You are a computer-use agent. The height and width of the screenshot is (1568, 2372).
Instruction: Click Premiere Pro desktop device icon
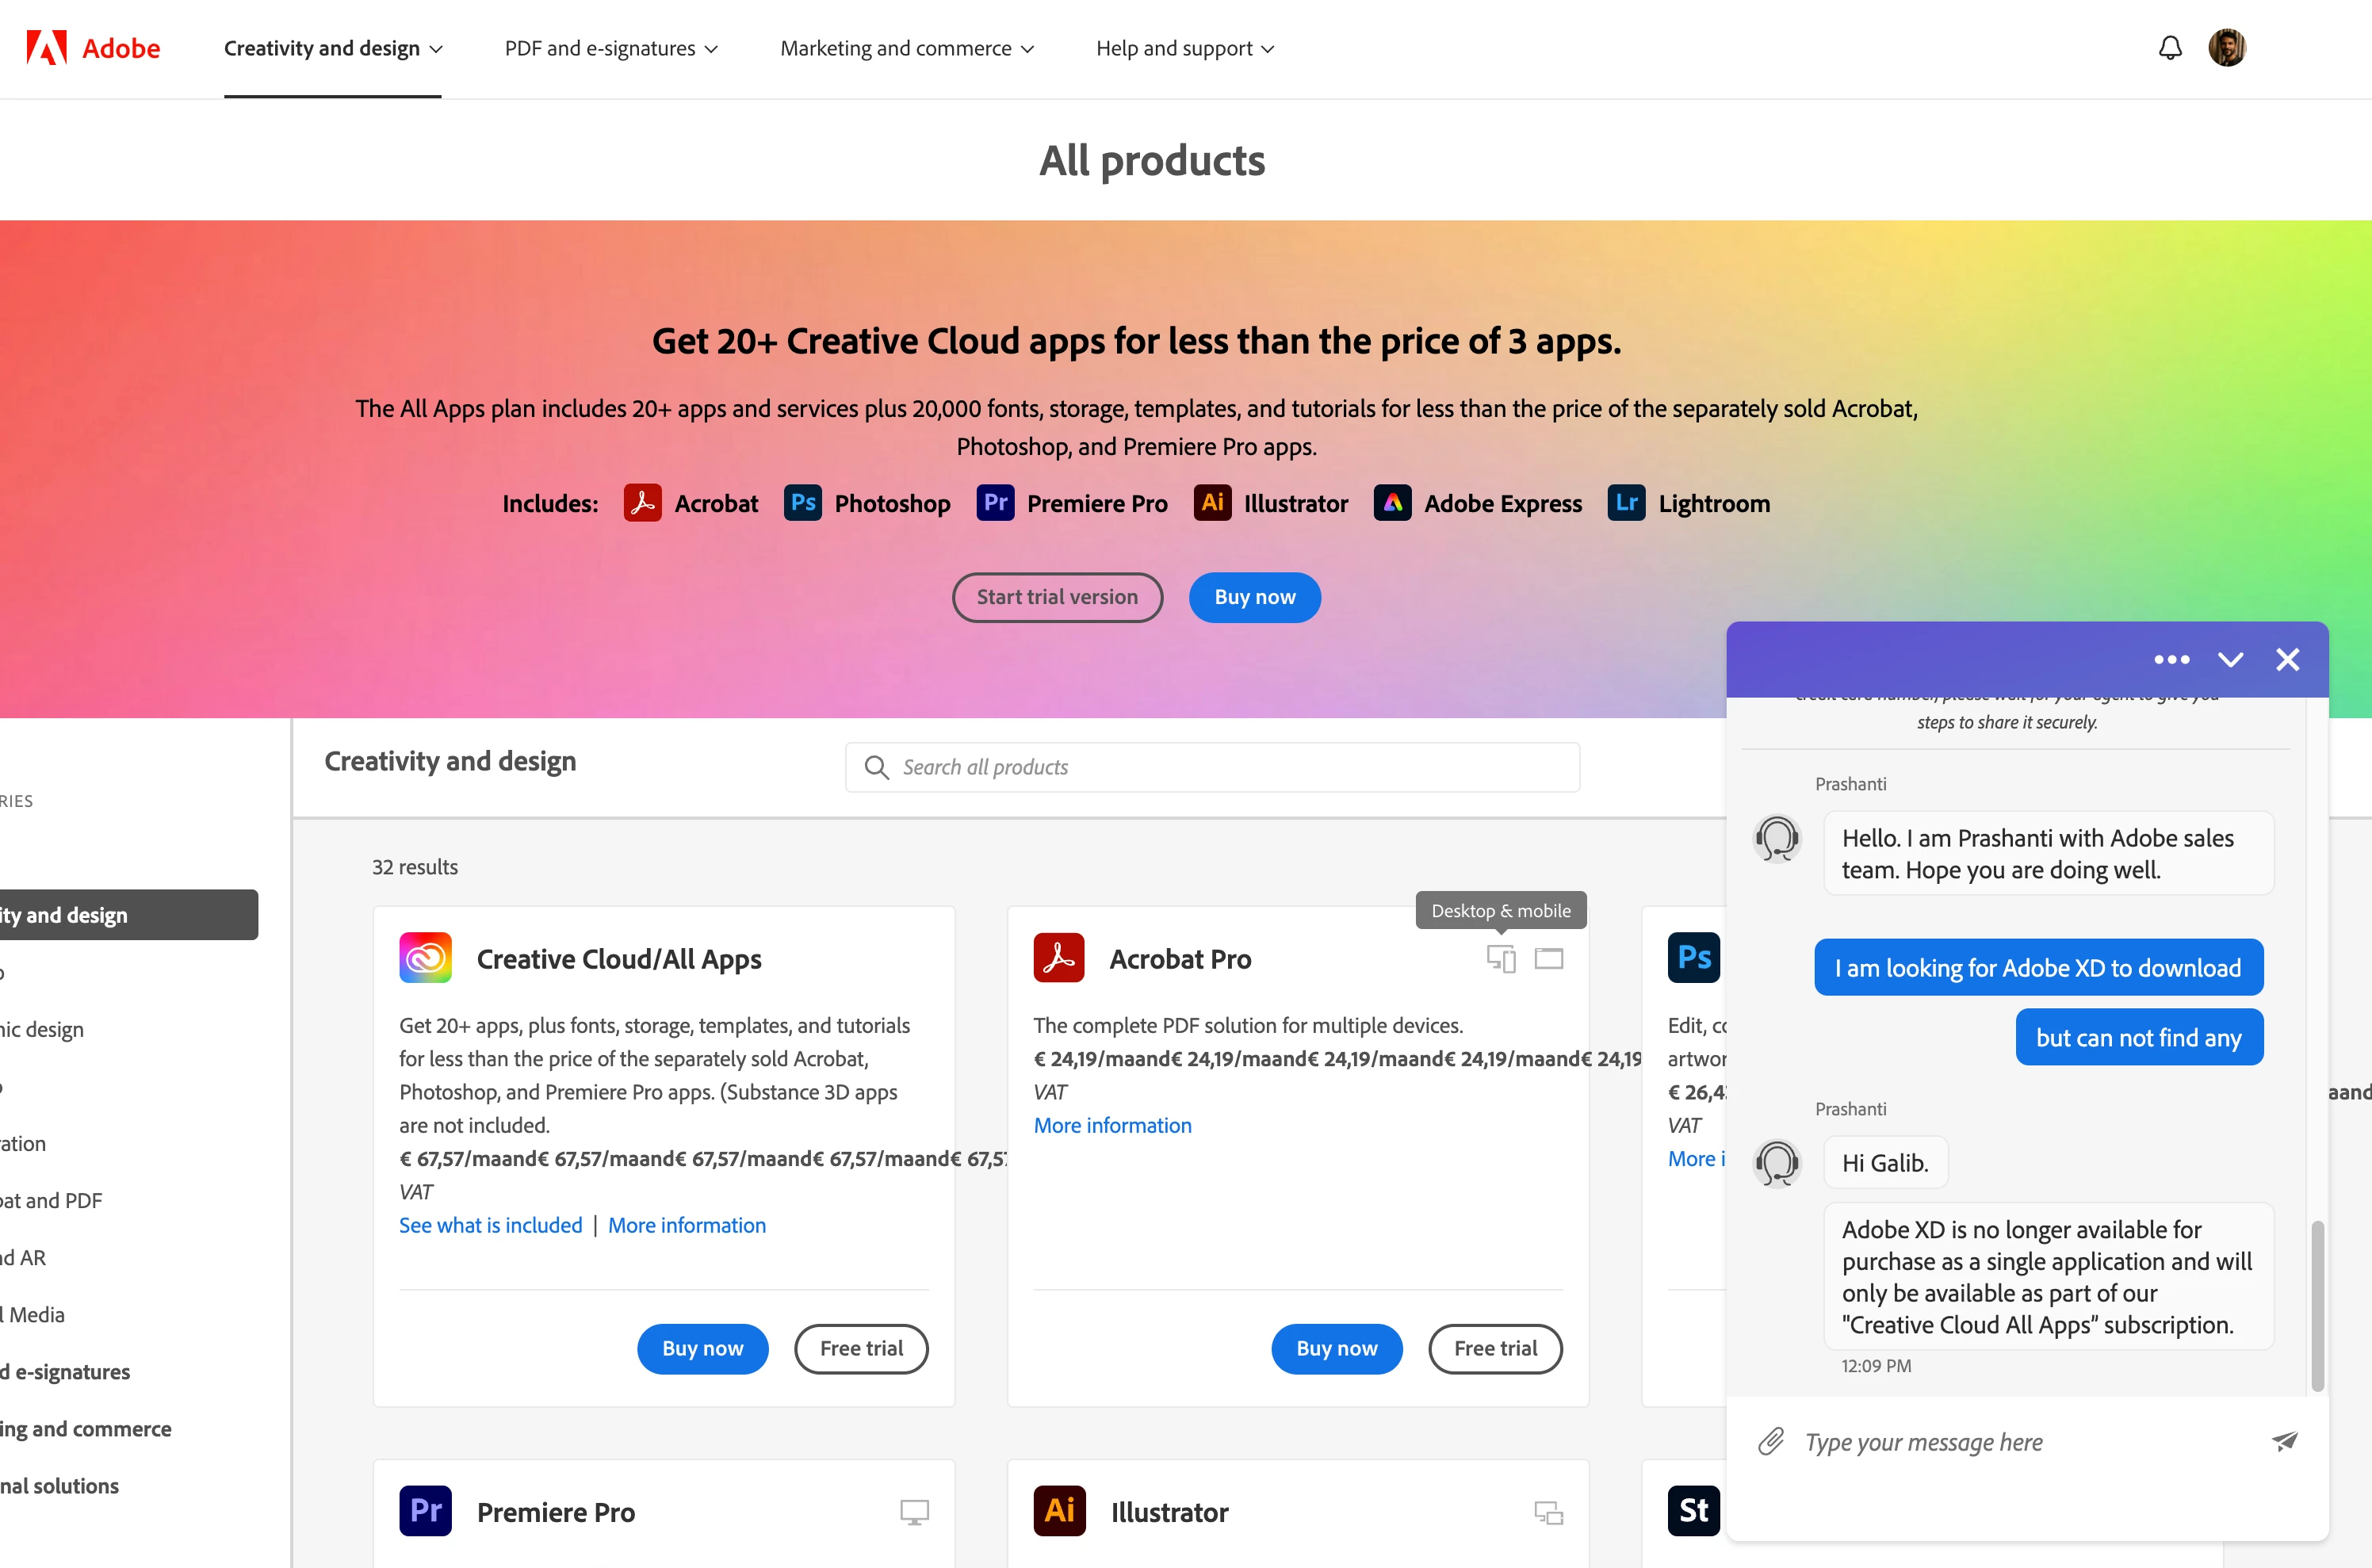coord(914,1512)
